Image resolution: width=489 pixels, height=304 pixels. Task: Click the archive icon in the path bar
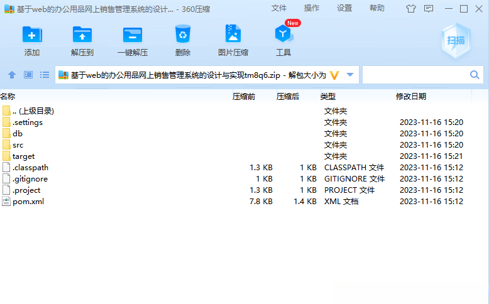(x=63, y=75)
